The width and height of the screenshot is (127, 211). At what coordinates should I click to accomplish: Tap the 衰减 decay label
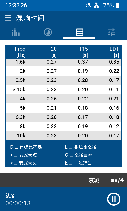(94, 180)
